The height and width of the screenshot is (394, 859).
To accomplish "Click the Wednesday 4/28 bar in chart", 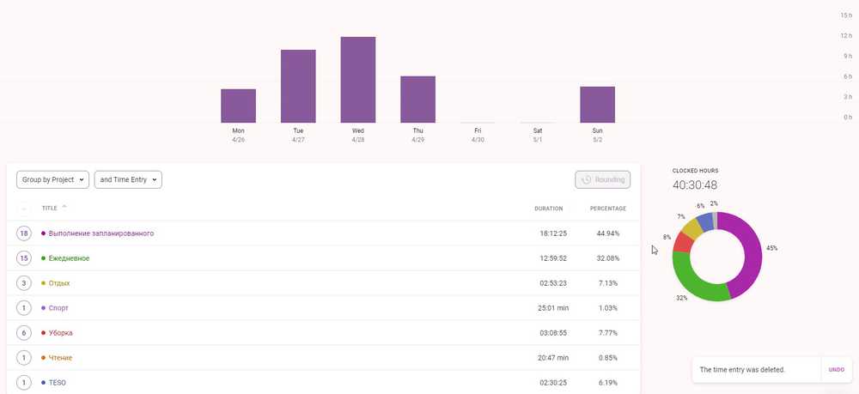I will pos(358,80).
